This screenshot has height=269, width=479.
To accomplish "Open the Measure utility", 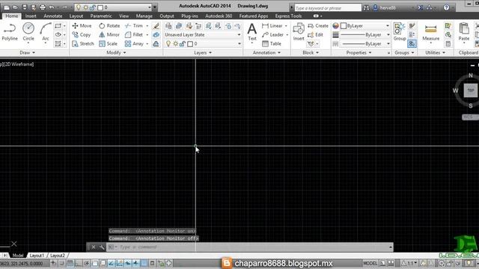I will coord(431,32).
